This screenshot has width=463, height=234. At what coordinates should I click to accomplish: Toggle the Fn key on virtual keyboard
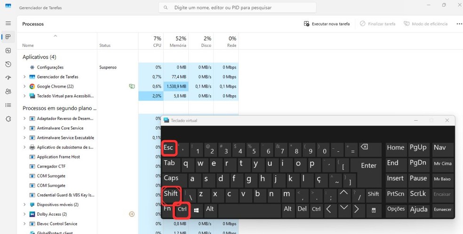coord(168,210)
